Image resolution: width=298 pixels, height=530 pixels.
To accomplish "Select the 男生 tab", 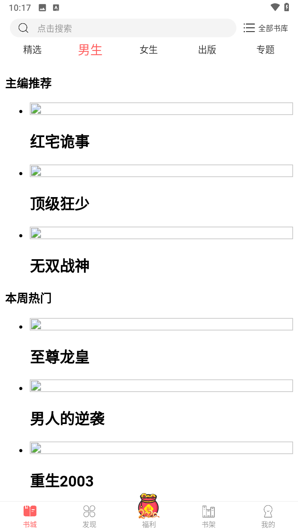I will click(90, 50).
